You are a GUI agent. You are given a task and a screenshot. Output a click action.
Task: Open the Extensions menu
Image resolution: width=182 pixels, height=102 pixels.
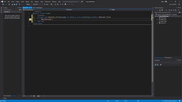pos(47,2)
